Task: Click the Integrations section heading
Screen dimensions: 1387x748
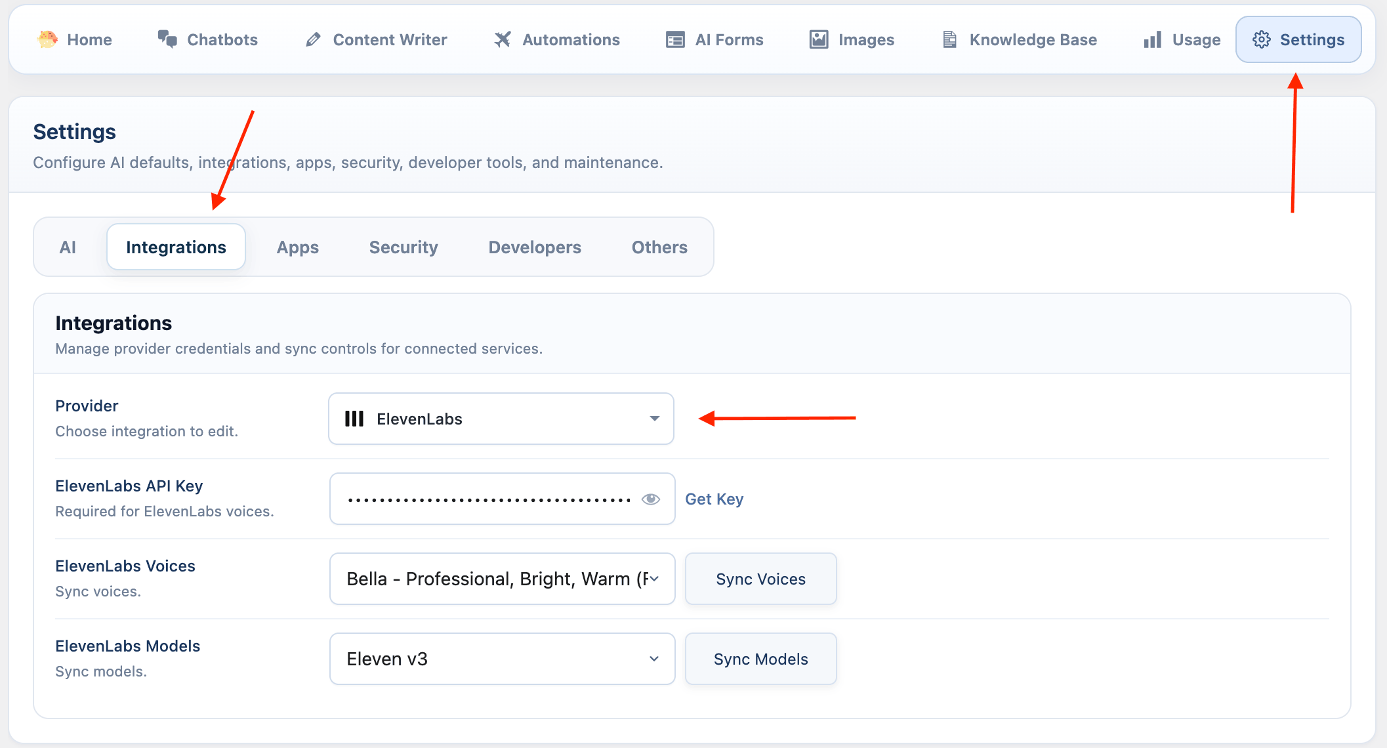Action: tap(114, 323)
